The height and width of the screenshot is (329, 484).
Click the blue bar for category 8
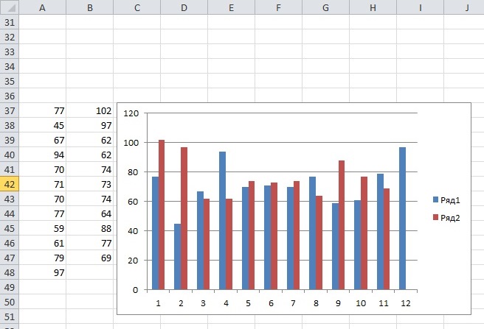coord(312,233)
